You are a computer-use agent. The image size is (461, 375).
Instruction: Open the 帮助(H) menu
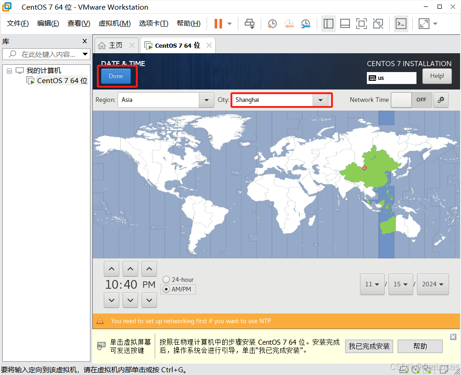(x=188, y=23)
